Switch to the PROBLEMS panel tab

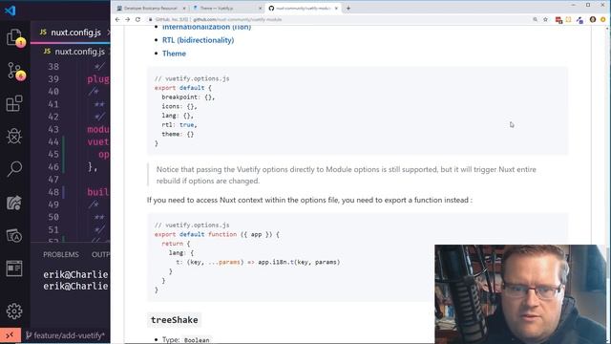click(x=61, y=254)
